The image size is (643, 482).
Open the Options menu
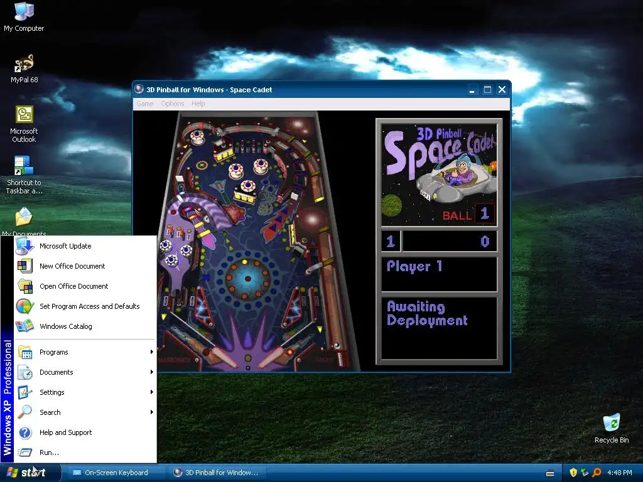click(x=172, y=104)
